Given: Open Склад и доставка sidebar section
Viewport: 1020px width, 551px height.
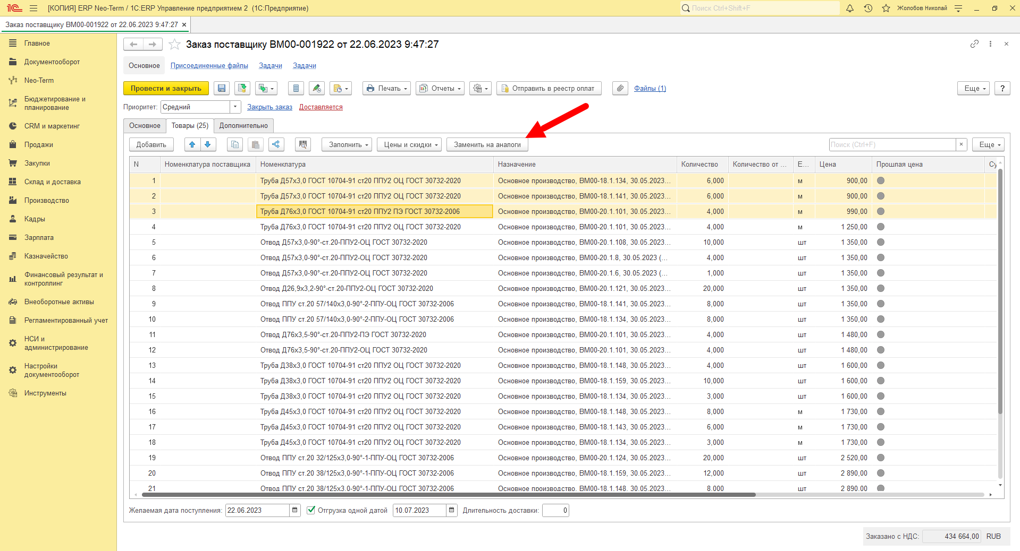Looking at the screenshot, I should pos(53,182).
